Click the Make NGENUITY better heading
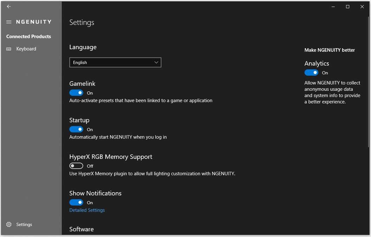Viewport: 371px width, 237px height. pos(330,50)
